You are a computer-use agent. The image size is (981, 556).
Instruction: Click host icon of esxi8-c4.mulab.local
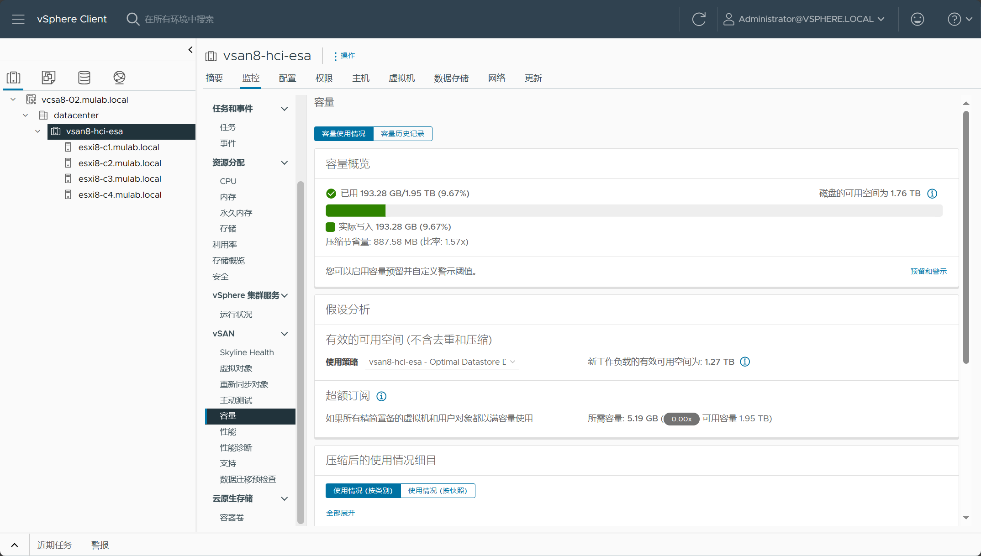(x=68, y=194)
